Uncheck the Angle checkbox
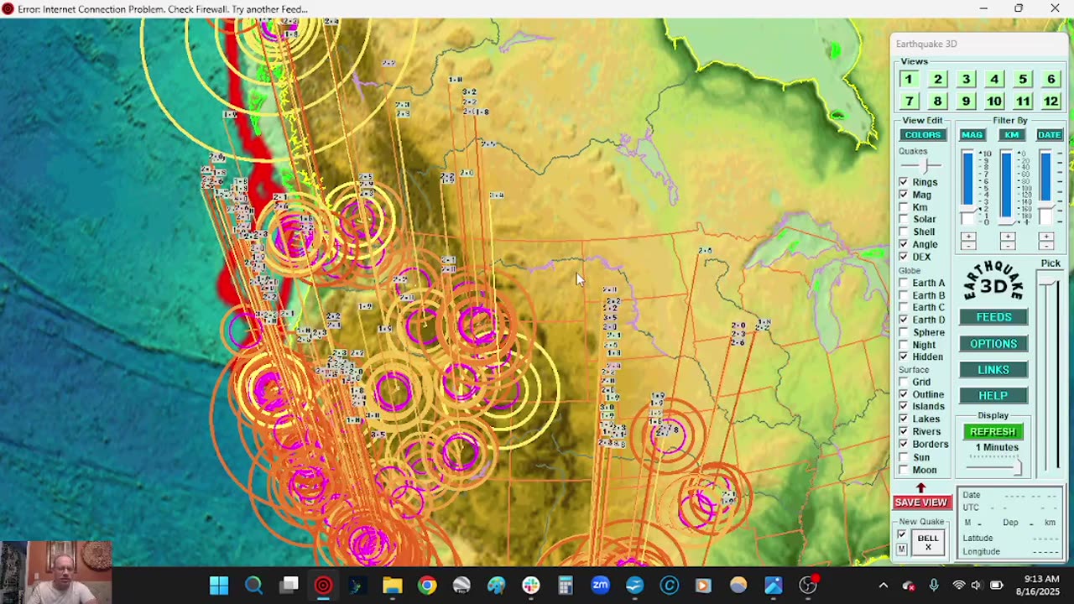Viewport: 1074px width, 604px height. [x=904, y=244]
